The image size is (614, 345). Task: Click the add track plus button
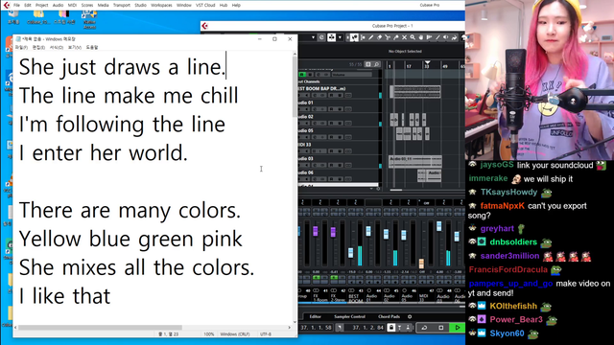(x=368, y=64)
